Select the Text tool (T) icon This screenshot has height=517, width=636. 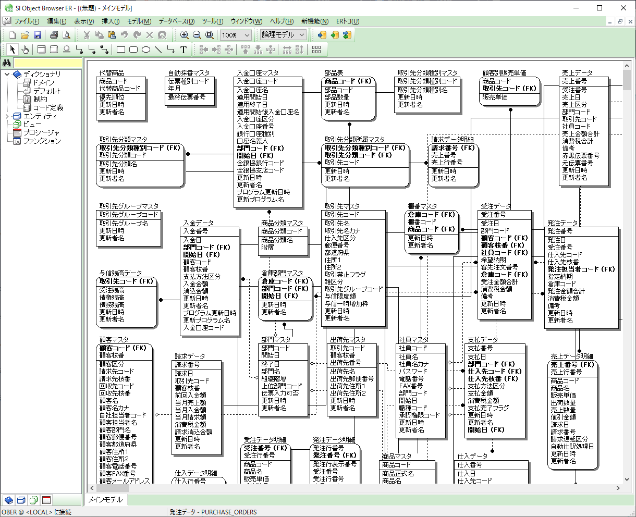tap(184, 50)
